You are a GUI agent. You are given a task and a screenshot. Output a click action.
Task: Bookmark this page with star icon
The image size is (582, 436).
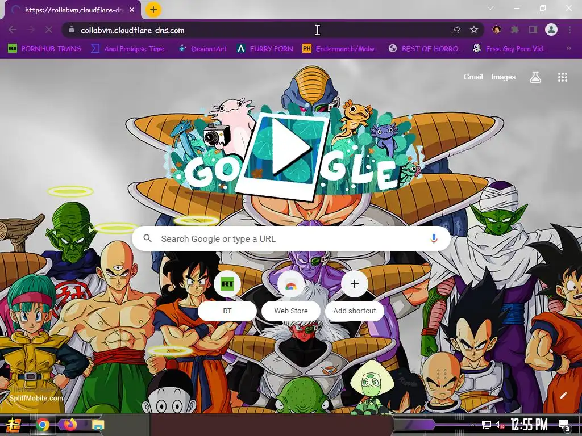coord(474,30)
